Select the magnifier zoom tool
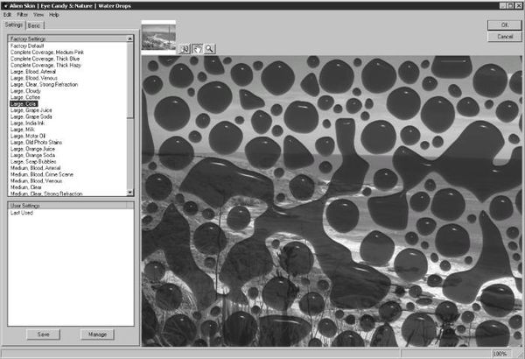 210,49
